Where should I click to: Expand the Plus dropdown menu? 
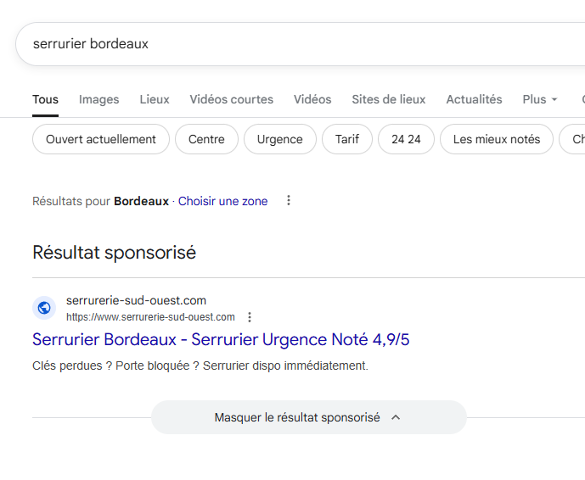pos(540,99)
